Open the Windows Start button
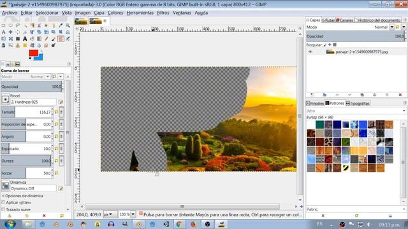408x229 pixels. tap(10, 224)
